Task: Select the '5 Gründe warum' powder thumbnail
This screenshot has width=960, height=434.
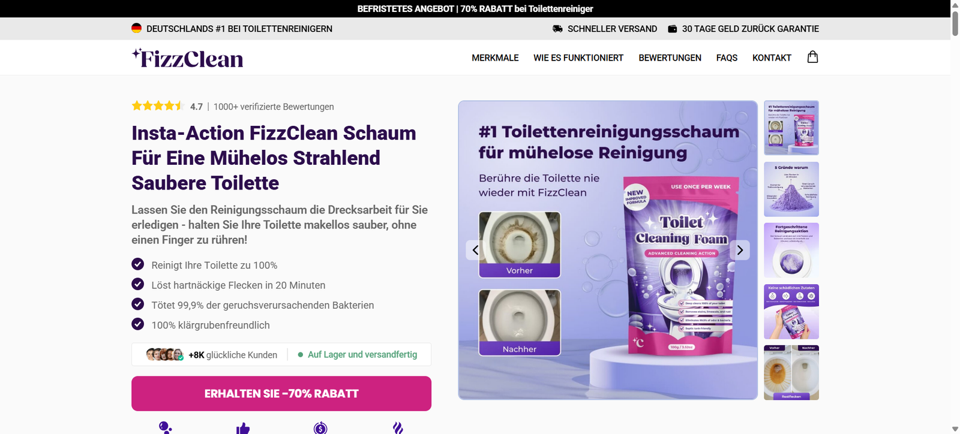Action: pos(791,189)
